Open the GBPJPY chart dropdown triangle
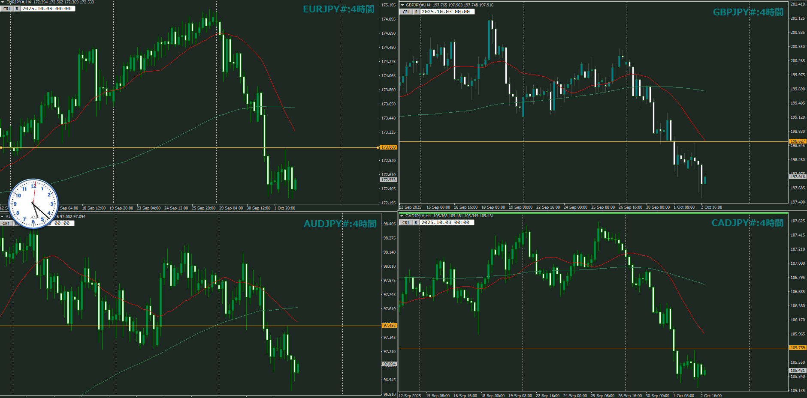This screenshot has height=398, width=807. coord(402,5)
